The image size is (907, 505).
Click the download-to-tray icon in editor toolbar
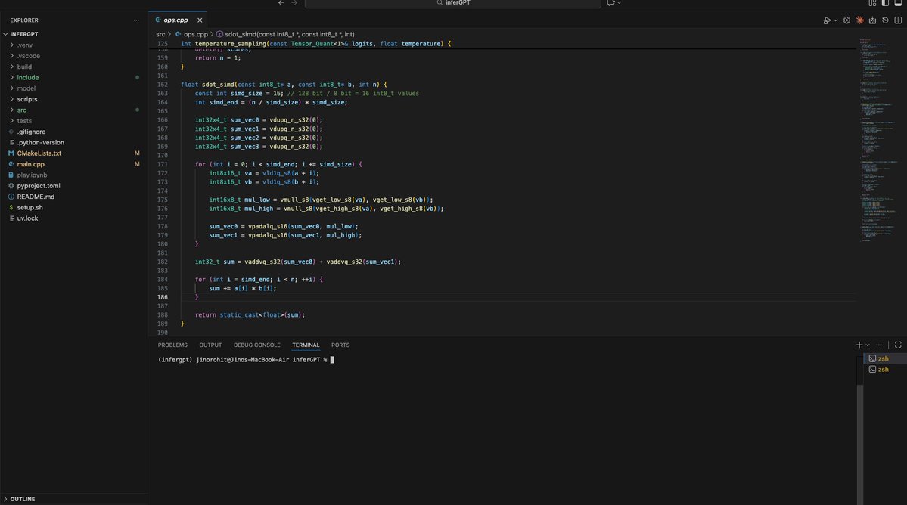[x=872, y=20]
